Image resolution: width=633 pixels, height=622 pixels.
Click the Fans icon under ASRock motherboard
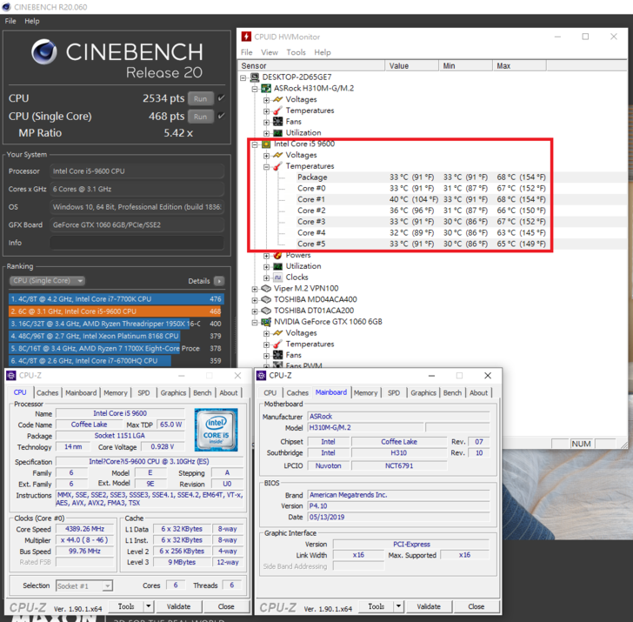coord(277,122)
